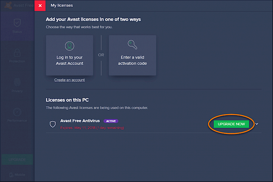Click the green UPGRADE NOW button

click(x=231, y=124)
